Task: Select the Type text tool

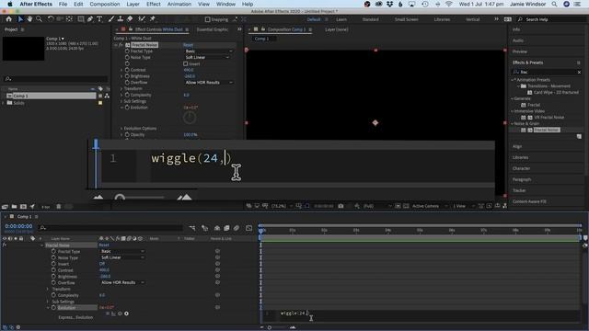Action: [x=99, y=18]
